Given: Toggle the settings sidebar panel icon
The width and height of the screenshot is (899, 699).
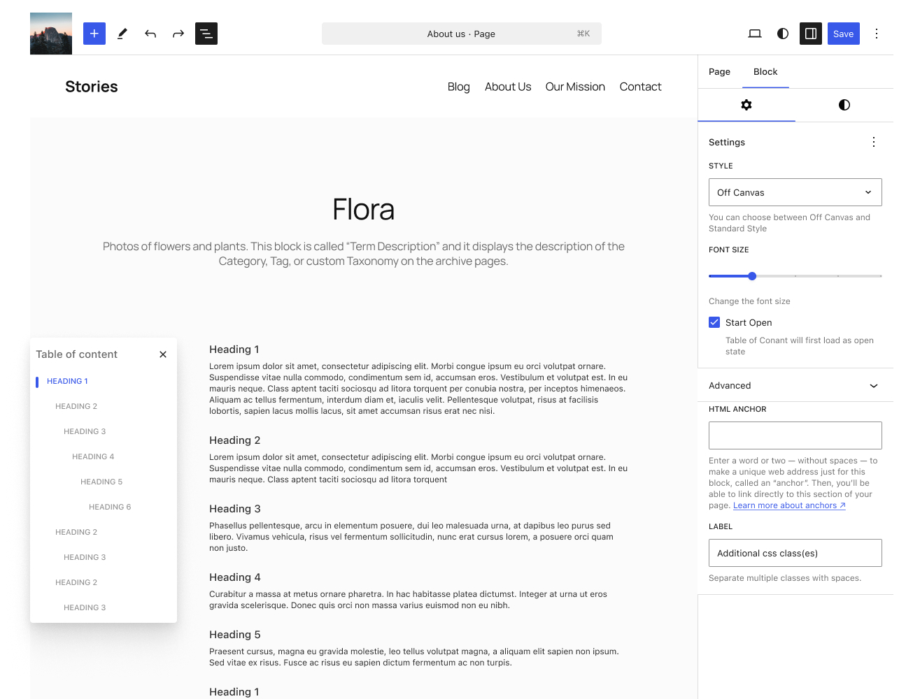Looking at the screenshot, I should click(x=811, y=34).
